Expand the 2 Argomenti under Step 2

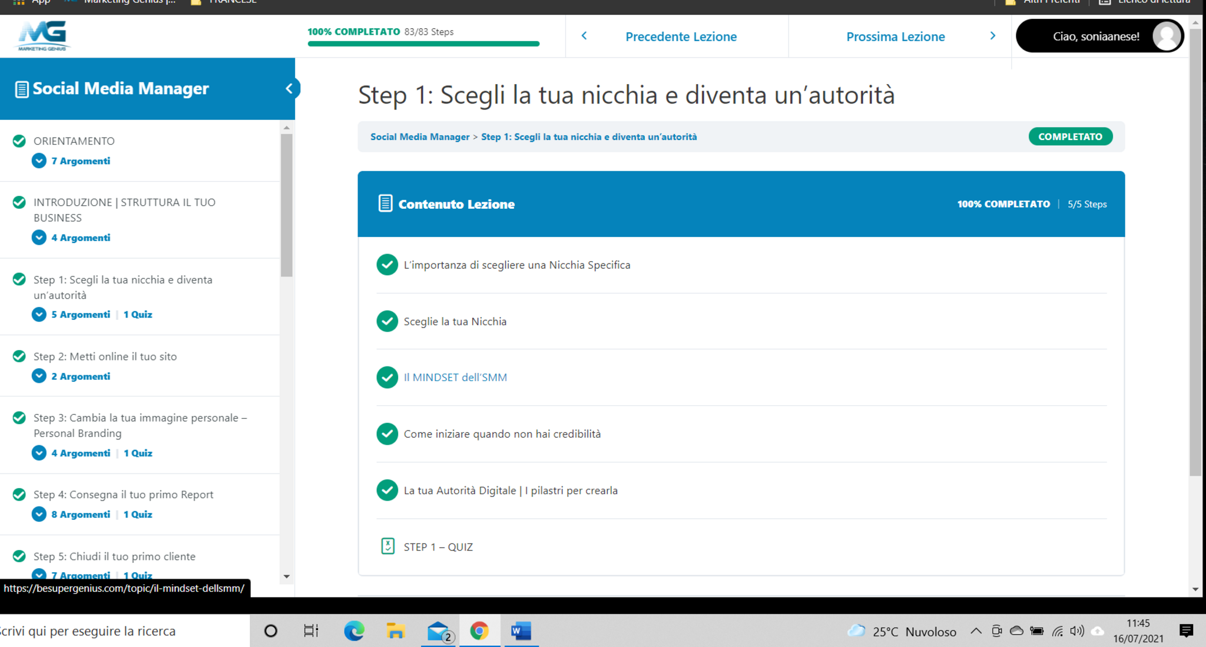(39, 376)
